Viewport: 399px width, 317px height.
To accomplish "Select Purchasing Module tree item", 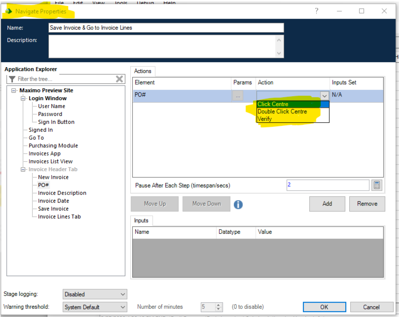I will click(x=53, y=145).
